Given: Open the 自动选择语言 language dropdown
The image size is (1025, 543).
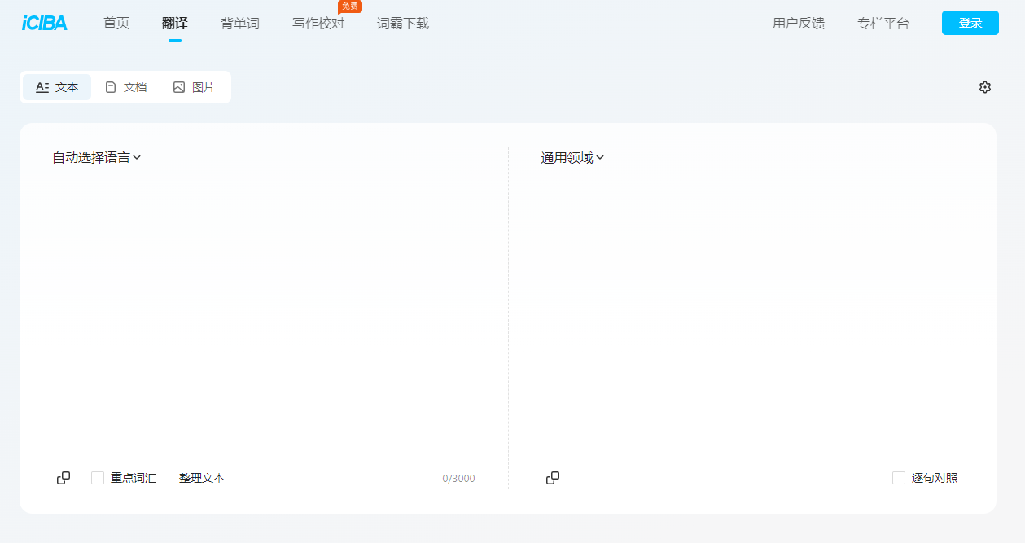Looking at the screenshot, I should click(97, 158).
